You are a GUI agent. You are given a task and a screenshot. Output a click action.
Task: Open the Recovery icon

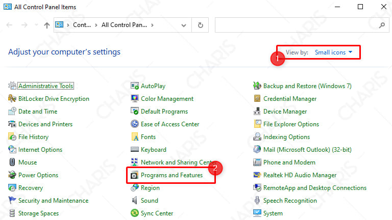coord(12,187)
